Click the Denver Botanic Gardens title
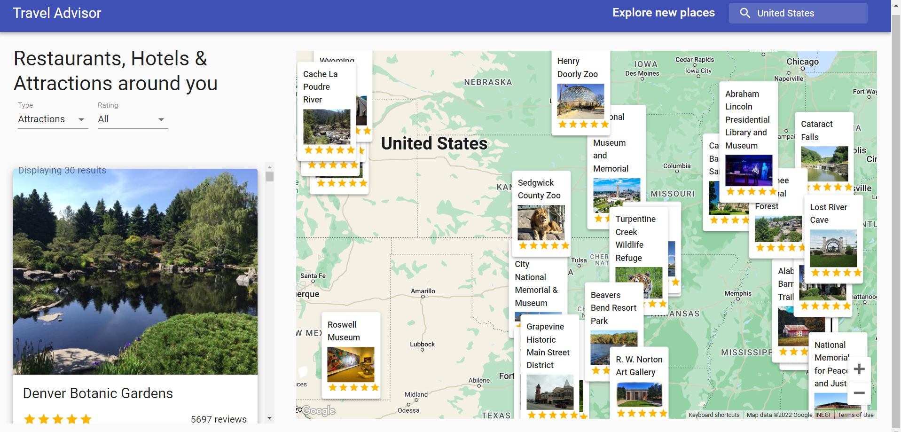 (x=98, y=393)
